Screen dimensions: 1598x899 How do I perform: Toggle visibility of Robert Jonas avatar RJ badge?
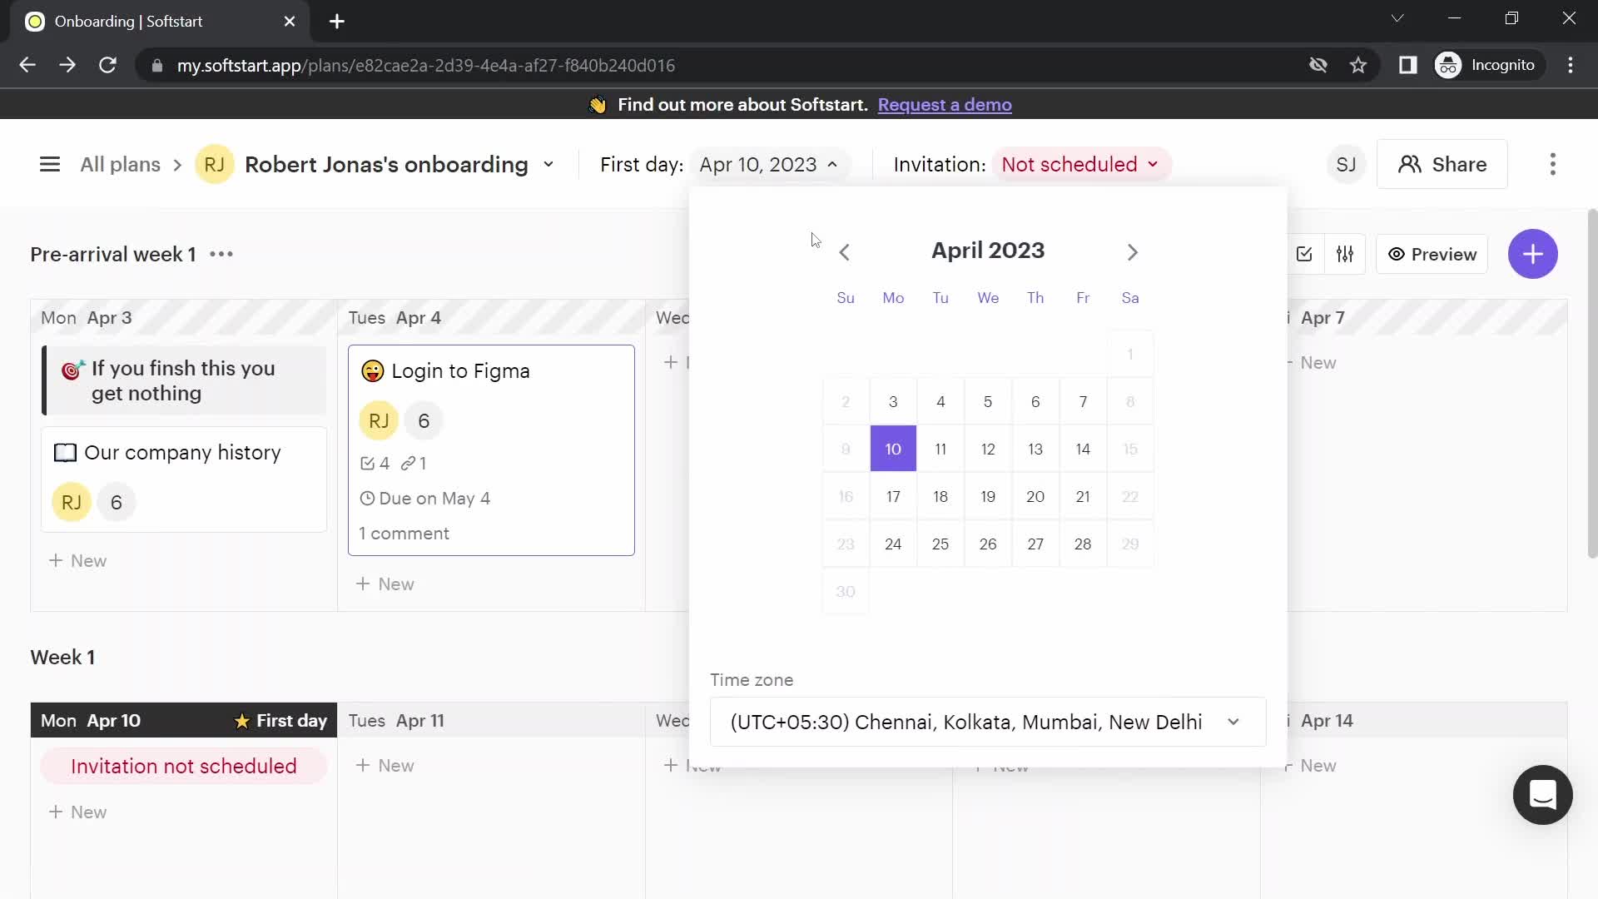[214, 165]
